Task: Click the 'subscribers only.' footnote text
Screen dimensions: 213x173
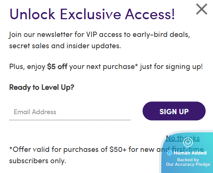Action: [x=37, y=161]
